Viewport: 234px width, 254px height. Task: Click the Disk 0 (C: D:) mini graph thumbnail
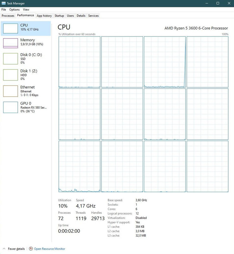[10, 59]
